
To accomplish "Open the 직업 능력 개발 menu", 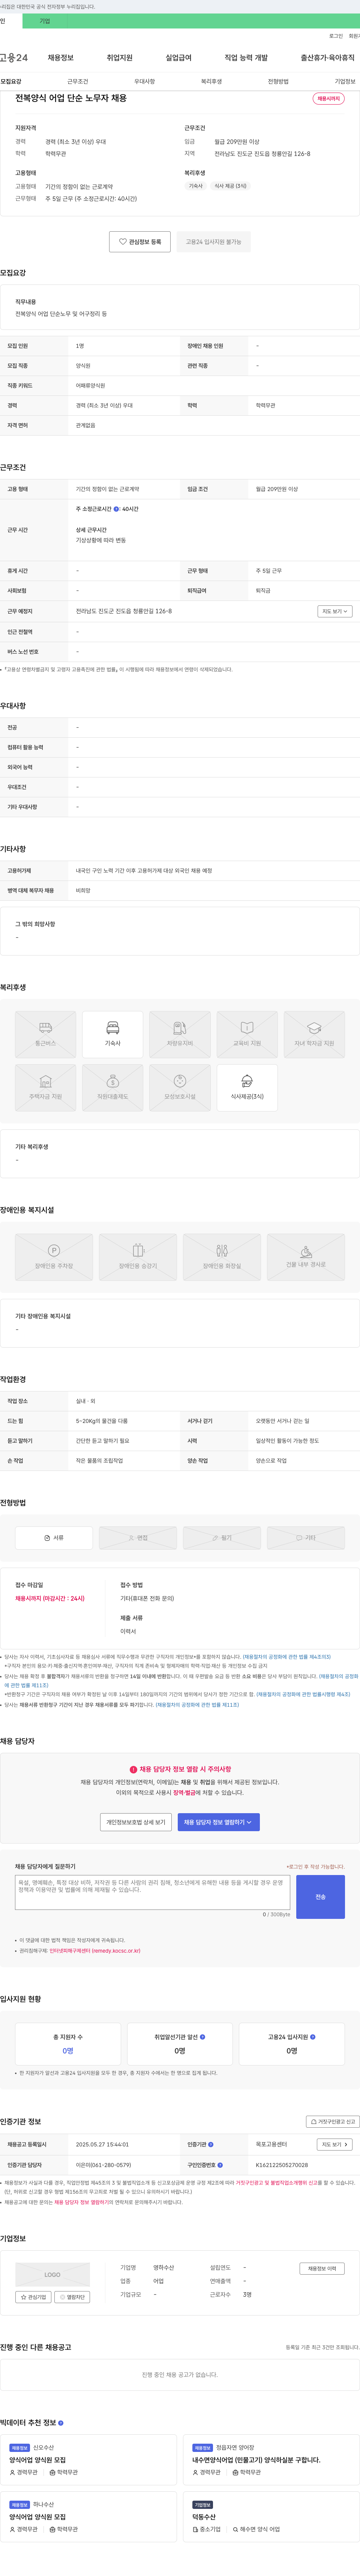I will pyautogui.click(x=246, y=58).
